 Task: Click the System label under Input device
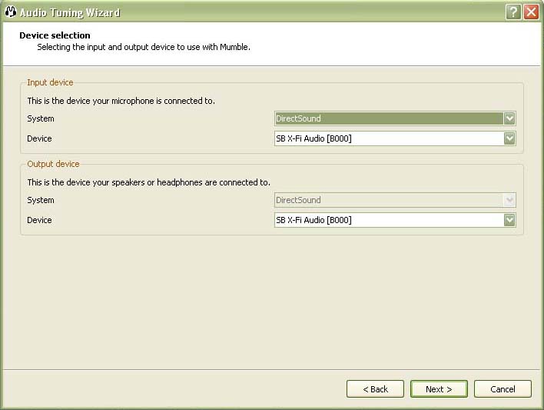(41, 118)
